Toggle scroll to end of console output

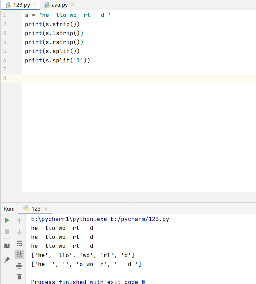point(19,254)
